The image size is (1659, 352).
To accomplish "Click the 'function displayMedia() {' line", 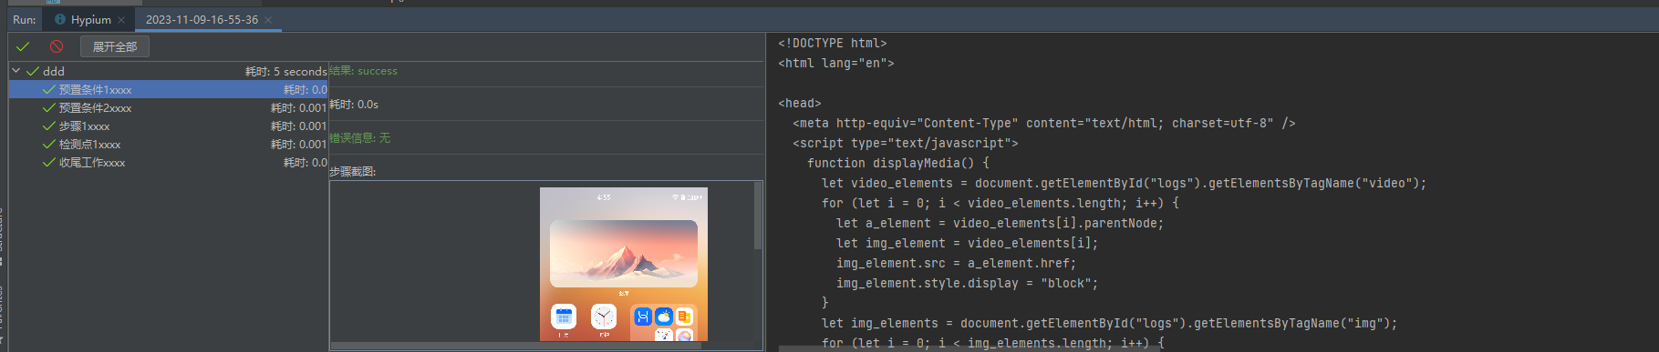I will click(x=897, y=163).
